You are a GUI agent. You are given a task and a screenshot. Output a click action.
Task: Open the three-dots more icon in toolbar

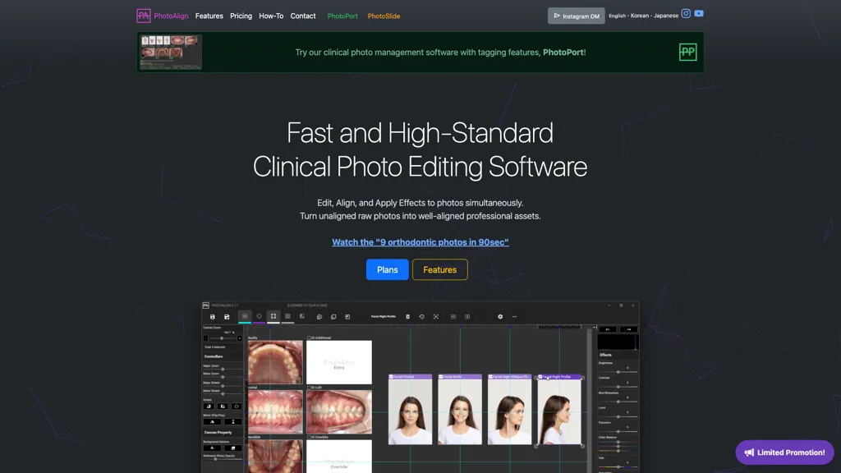(x=514, y=316)
